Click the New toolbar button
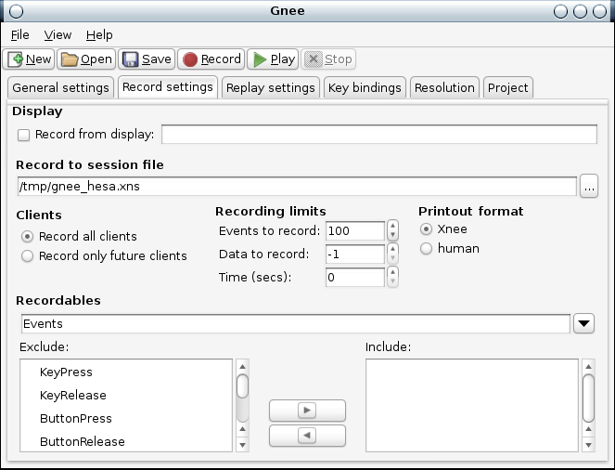The image size is (615, 470). 29,59
